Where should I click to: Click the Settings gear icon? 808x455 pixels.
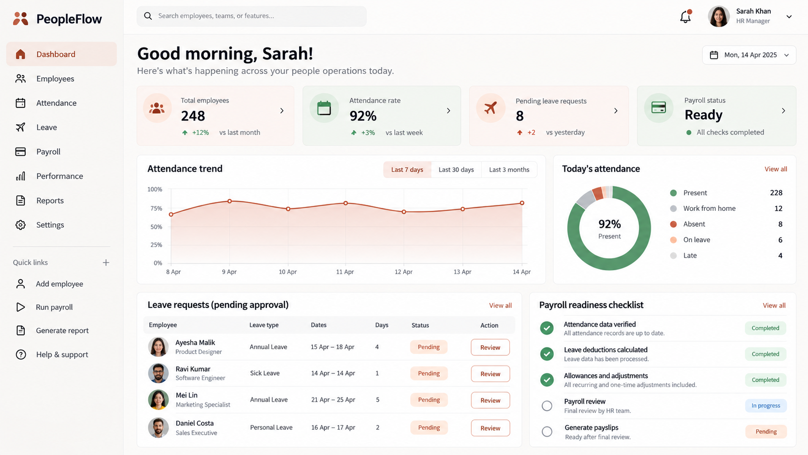pos(20,225)
